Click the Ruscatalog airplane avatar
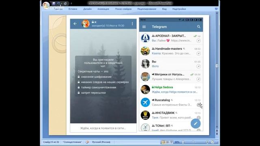This screenshot has width=260, height=146. pos(145,102)
